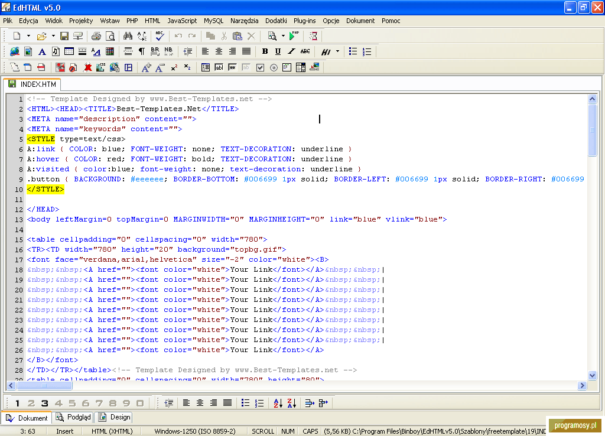The height and width of the screenshot is (436, 605).
Task: Open the JavaScript menu
Action: [x=182, y=21]
